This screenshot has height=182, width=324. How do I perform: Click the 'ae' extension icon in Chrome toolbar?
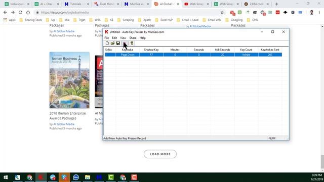[255, 12]
